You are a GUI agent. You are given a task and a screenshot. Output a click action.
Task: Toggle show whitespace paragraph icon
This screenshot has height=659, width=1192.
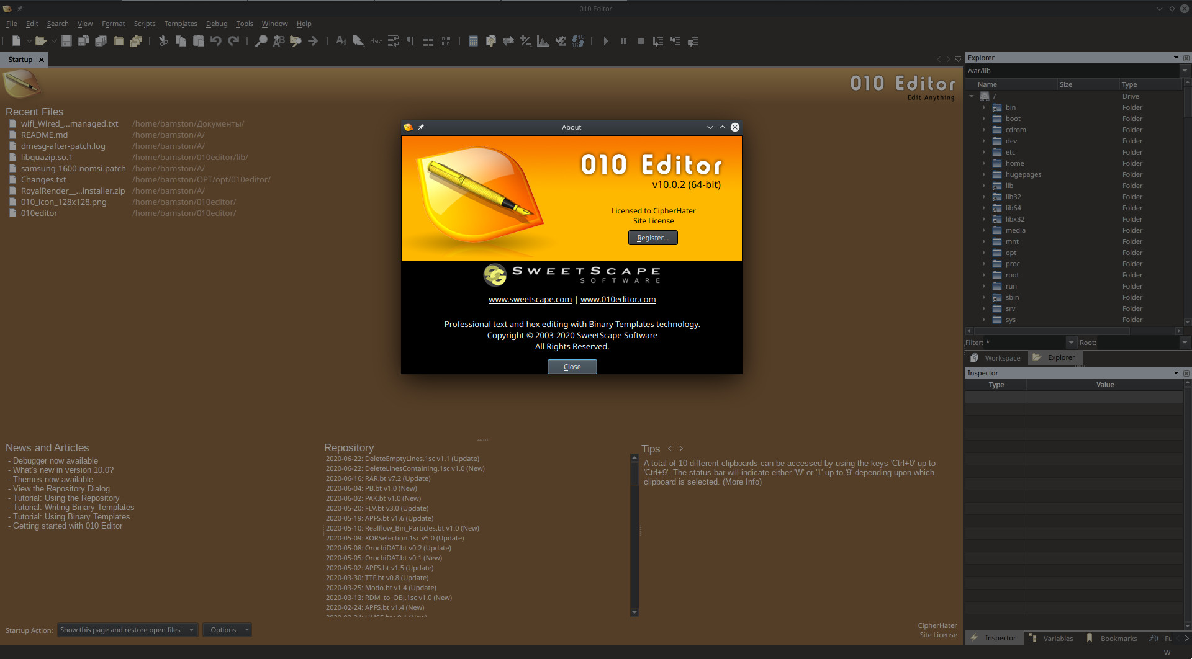coord(410,41)
